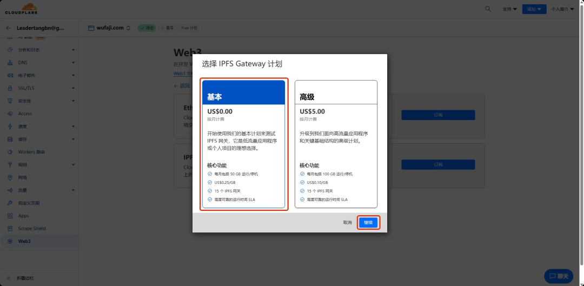Expand the 速度 section arrow
This screenshot has height=286, width=584.
[74, 127]
